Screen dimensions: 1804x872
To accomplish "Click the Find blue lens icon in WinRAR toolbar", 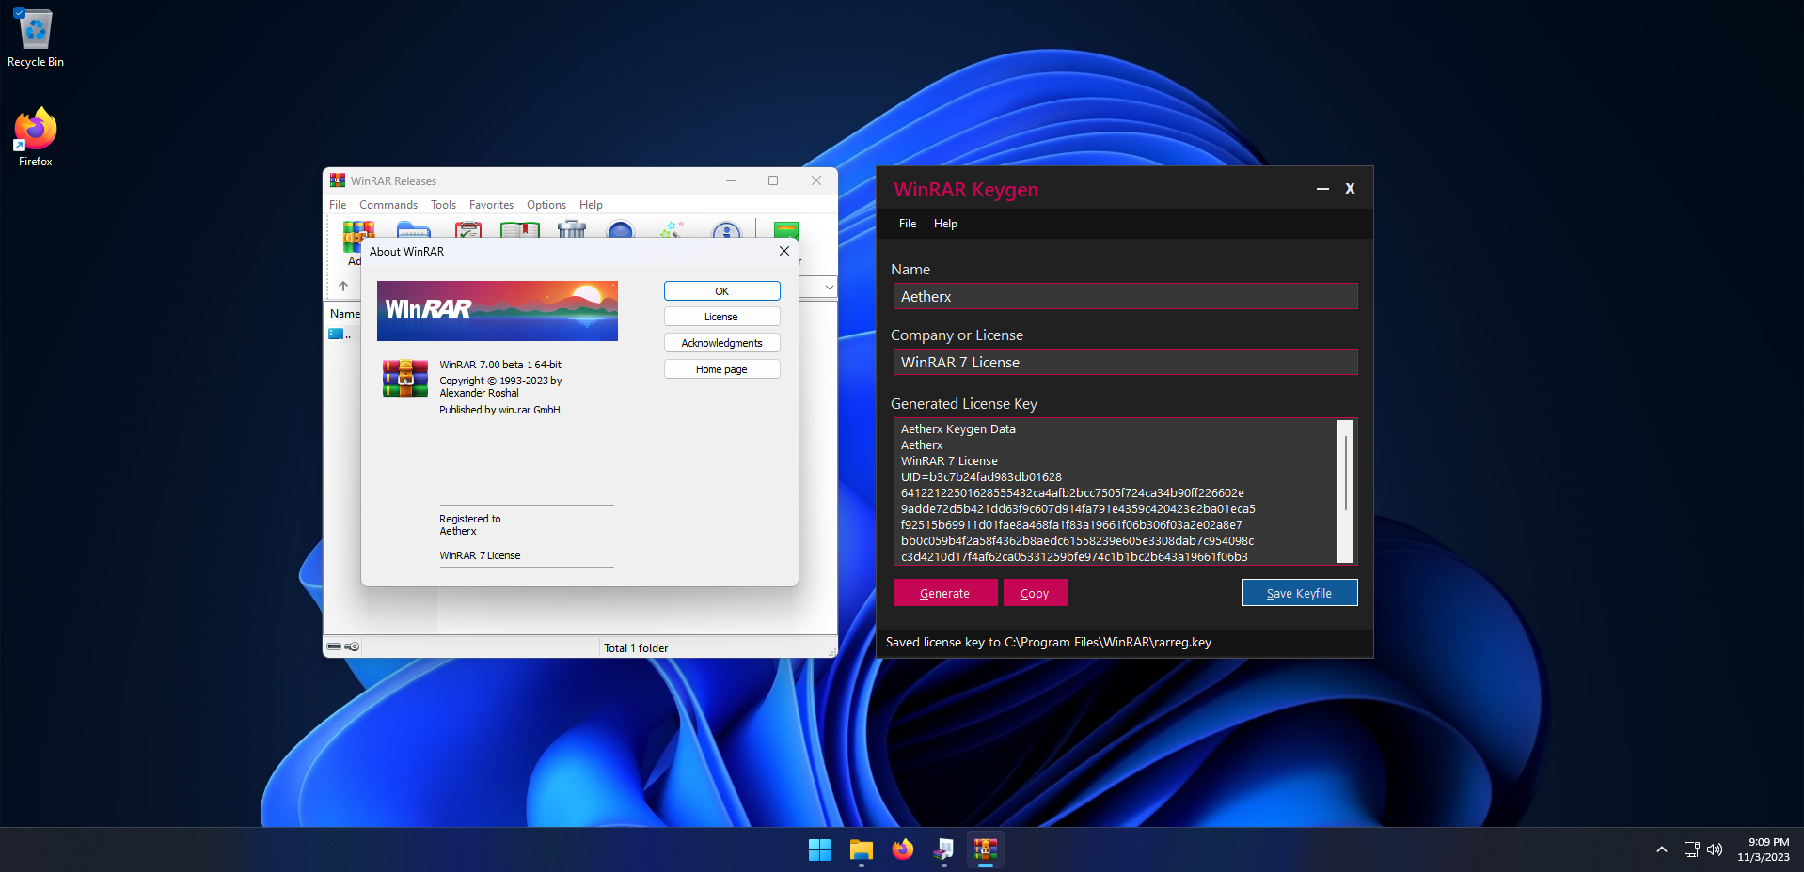I will pyautogui.click(x=621, y=230).
